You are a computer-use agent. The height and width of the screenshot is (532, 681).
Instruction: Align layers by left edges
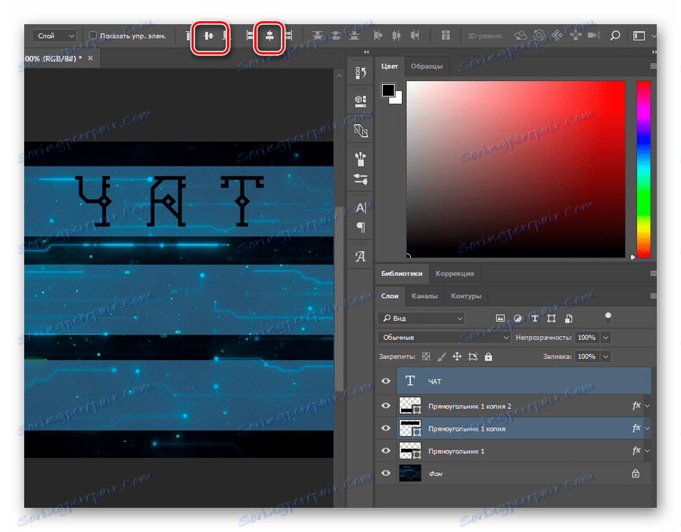pos(250,36)
